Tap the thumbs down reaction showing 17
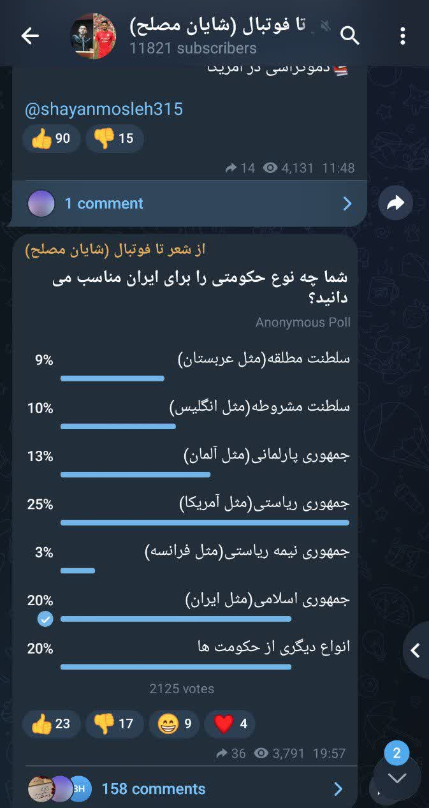Screen dimensions: 429x808 pos(114,724)
